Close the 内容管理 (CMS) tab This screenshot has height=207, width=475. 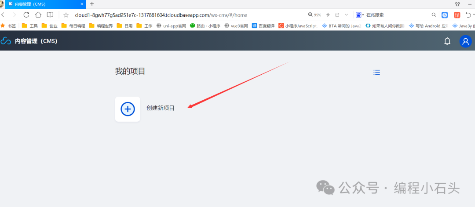tap(82, 4)
